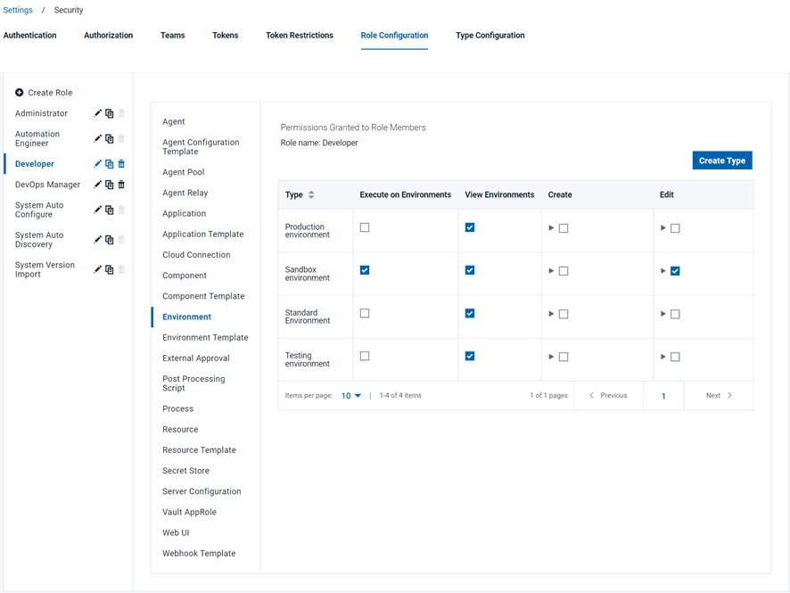This screenshot has width=790, height=593.
Task: Click the plus icon to Create Role
Action: (20, 93)
